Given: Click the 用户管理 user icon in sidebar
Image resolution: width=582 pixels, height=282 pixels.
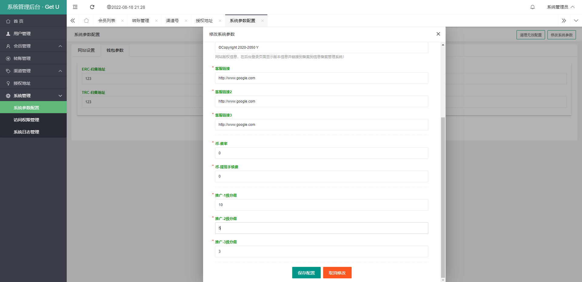Looking at the screenshot, I should tap(8, 33).
